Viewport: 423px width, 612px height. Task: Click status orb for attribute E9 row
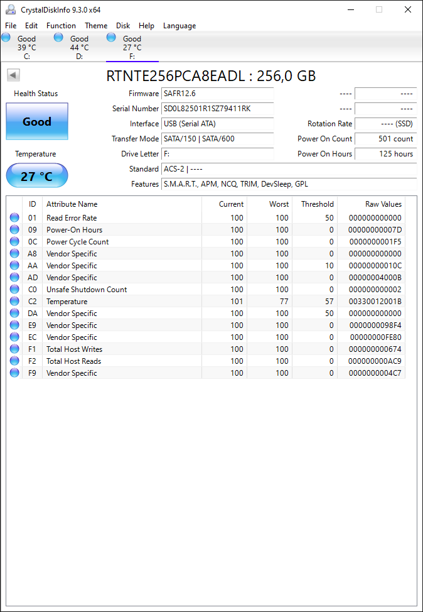point(14,325)
